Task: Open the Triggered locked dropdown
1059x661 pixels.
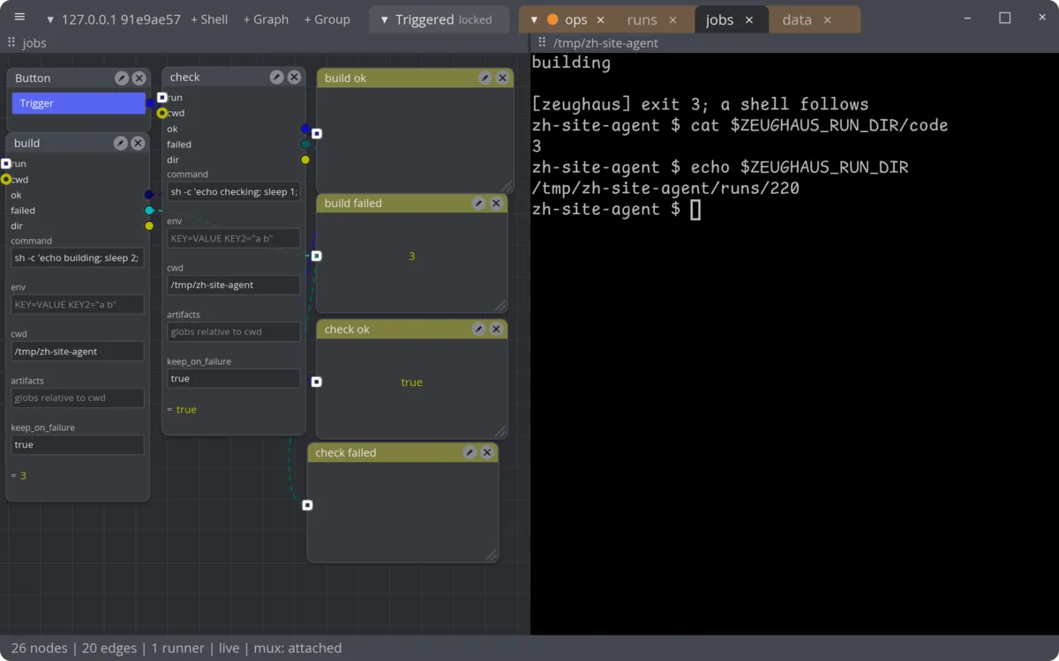Action: coord(439,19)
